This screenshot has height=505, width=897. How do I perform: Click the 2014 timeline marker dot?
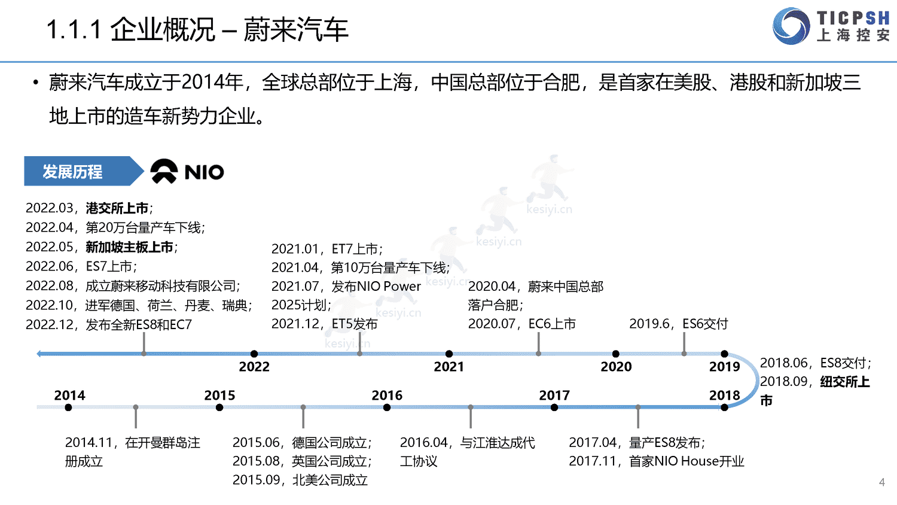(x=68, y=407)
